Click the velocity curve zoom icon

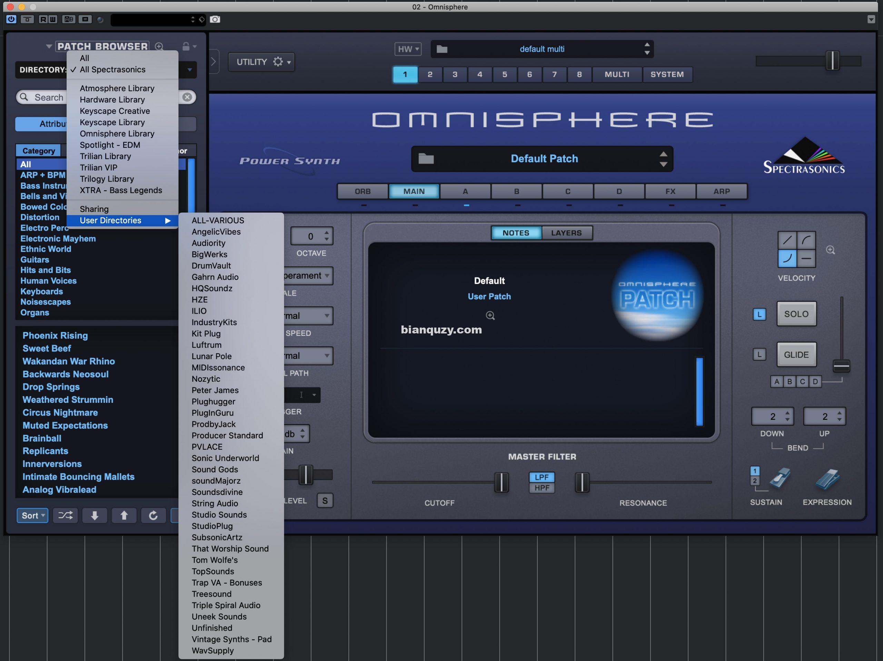[x=830, y=250]
